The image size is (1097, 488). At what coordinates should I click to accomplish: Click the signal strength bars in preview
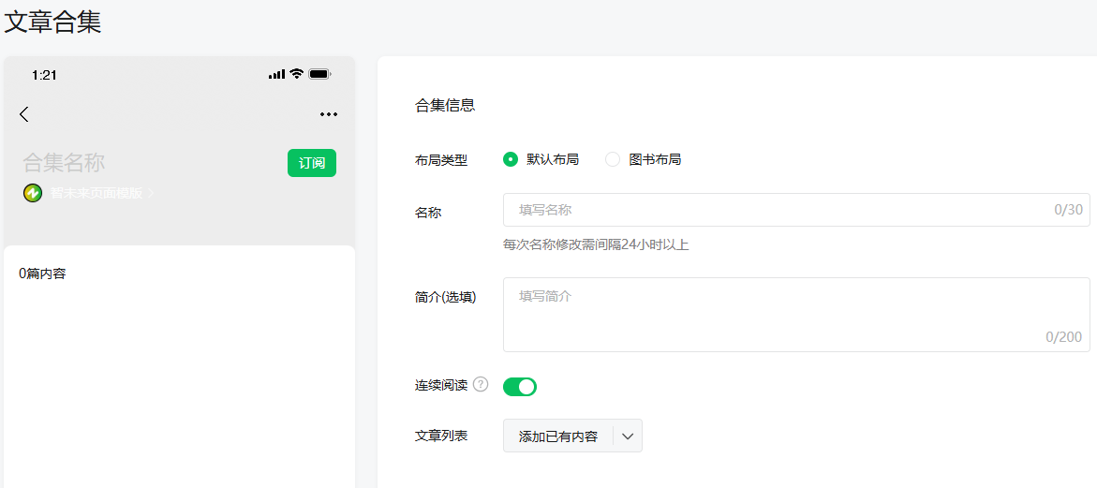pyautogui.click(x=277, y=74)
